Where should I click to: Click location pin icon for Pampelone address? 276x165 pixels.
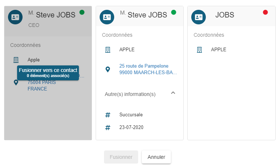108,69
